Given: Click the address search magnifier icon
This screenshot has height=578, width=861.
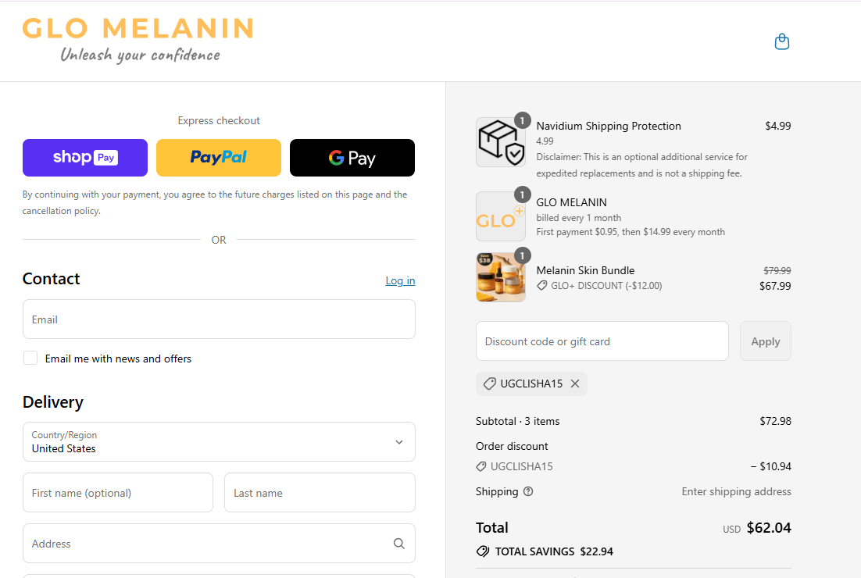Looking at the screenshot, I should 399,544.
